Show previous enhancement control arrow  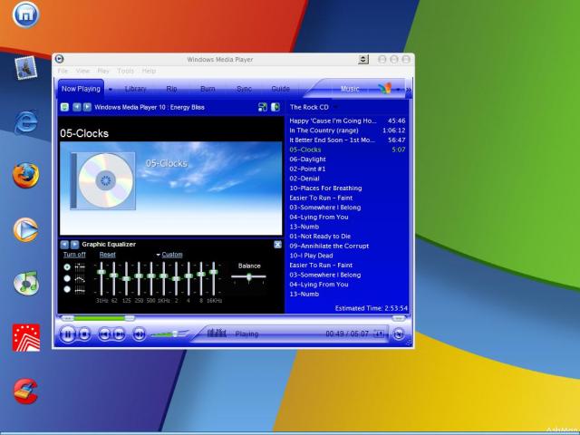pos(64,245)
